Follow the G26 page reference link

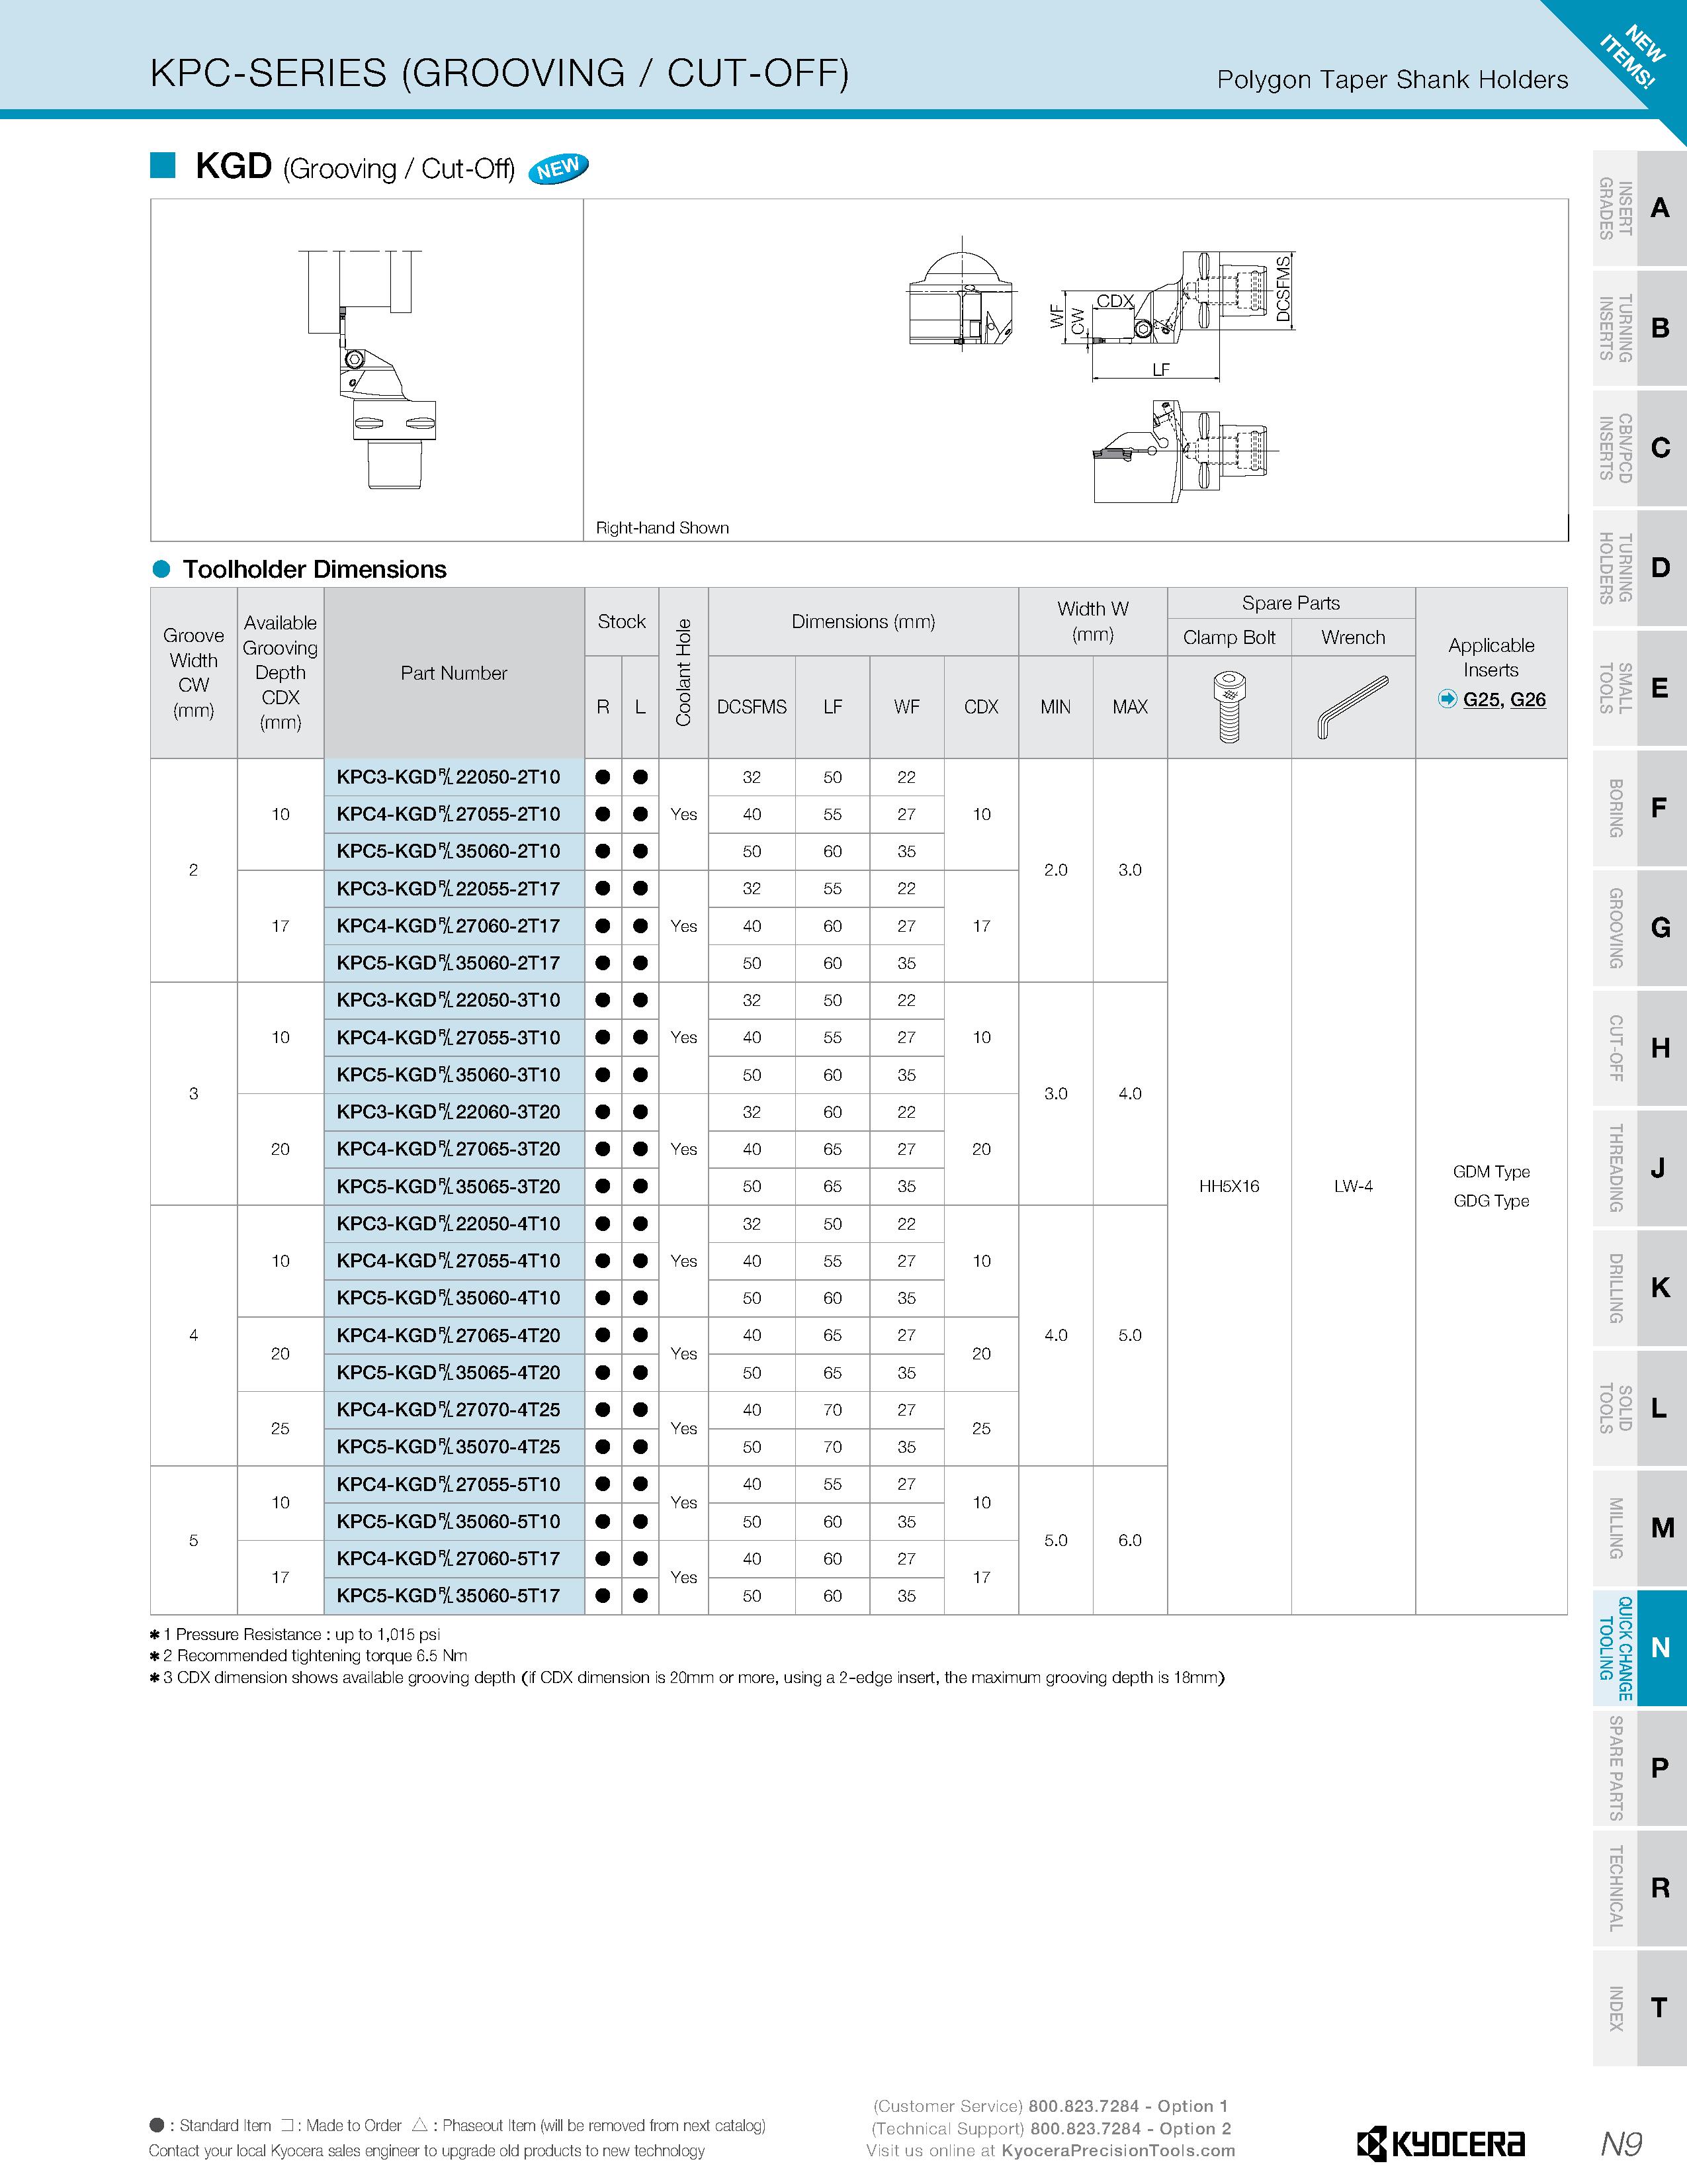click(1528, 700)
